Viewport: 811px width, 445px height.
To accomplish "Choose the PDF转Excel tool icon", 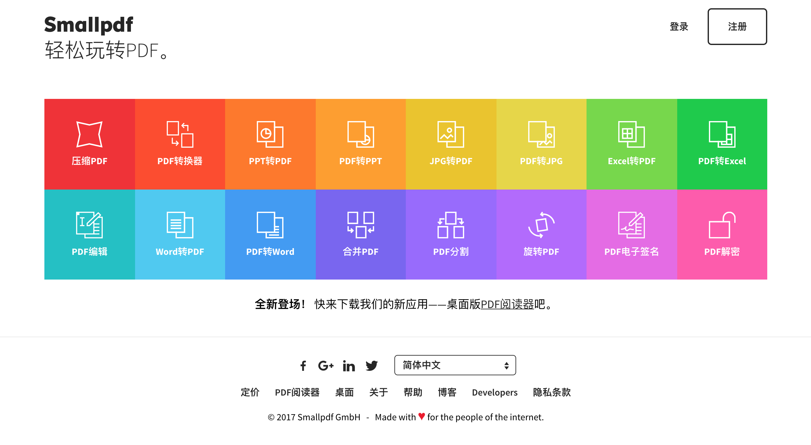I will (722, 134).
